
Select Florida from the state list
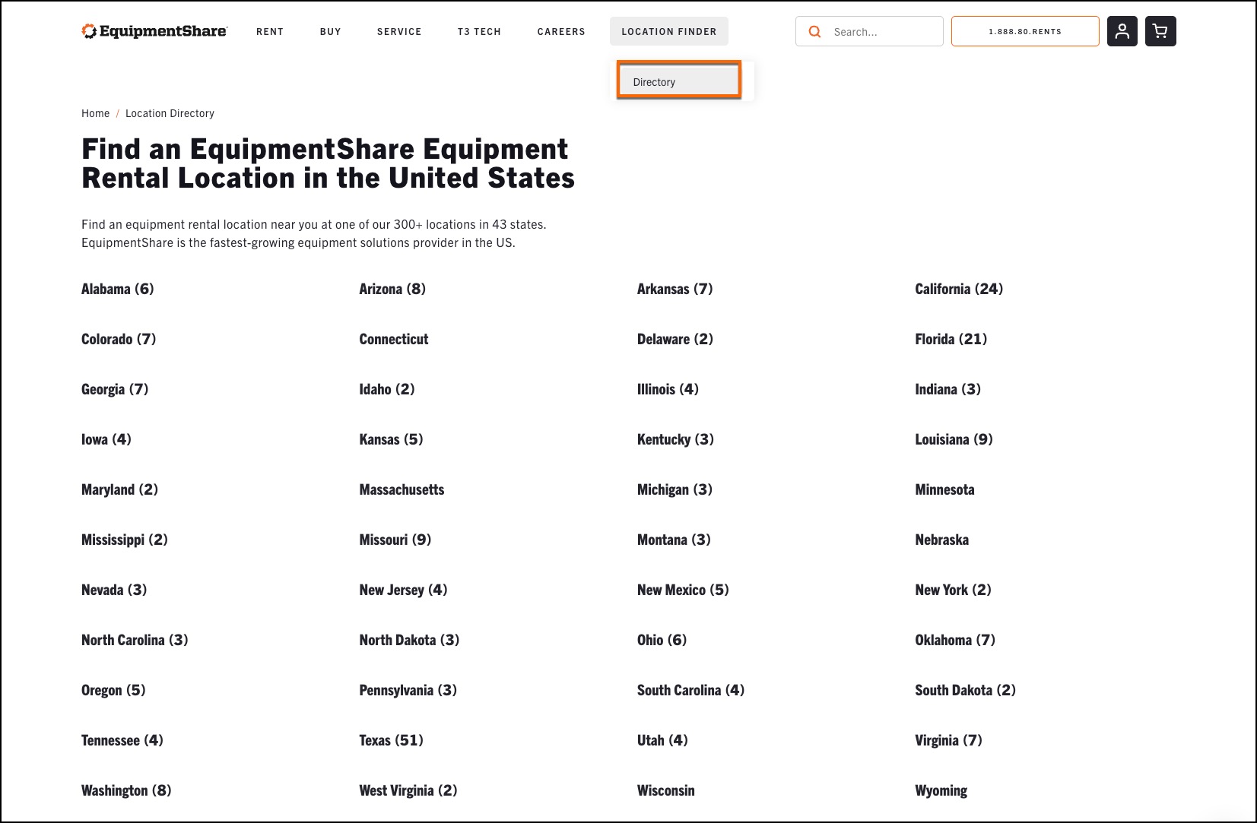click(950, 339)
